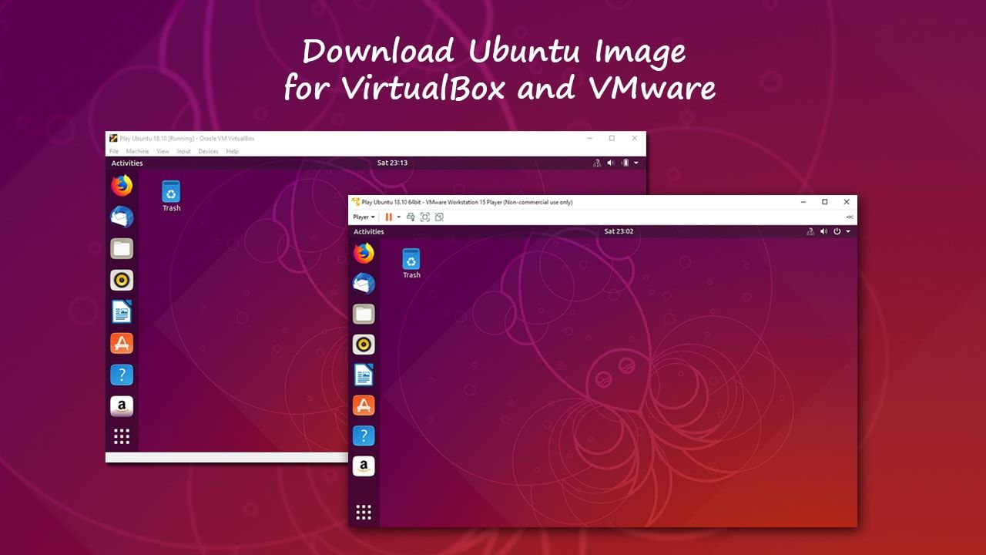Viewport: 986px width, 555px height.
Task: Minimize the VMware Player window
Action: [x=803, y=202]
